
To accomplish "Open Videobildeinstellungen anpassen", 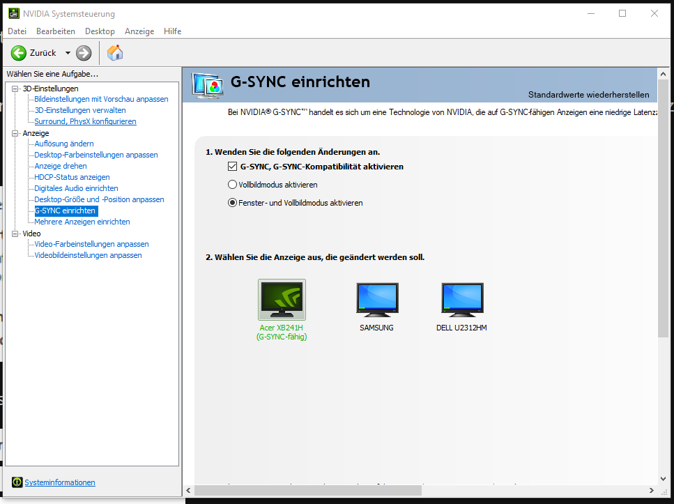I will click(88, 255).
